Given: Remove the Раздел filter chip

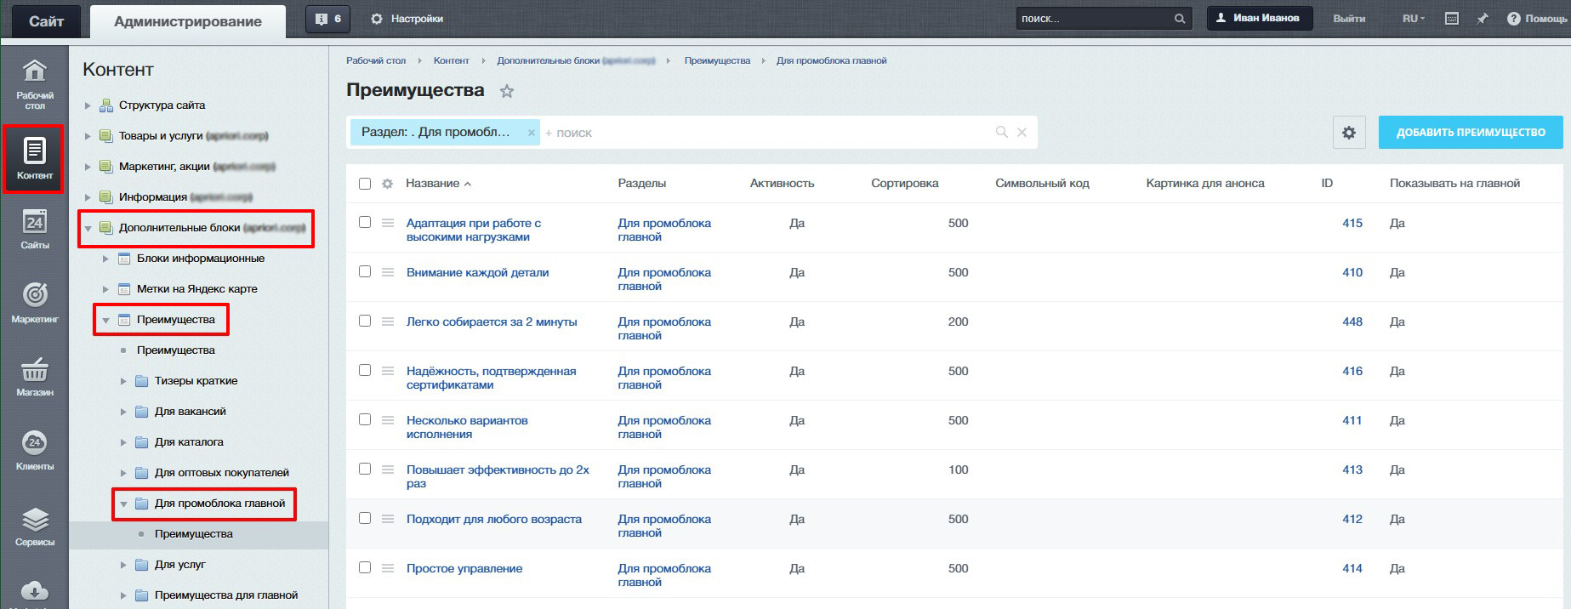Looking at the screenshot, I should coord(532,133).
